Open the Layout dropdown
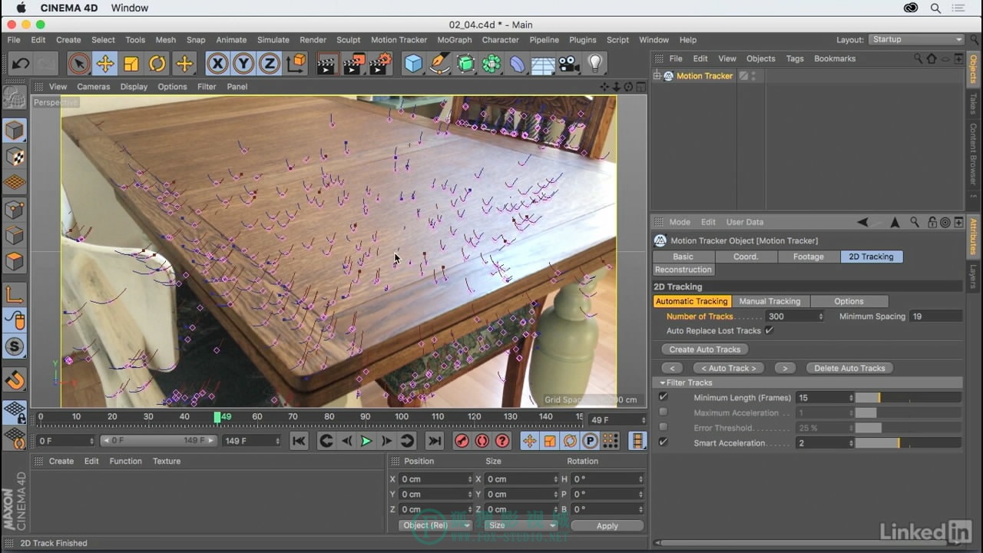The width and height of the screenshot is (983, 553). coord(917,40)
